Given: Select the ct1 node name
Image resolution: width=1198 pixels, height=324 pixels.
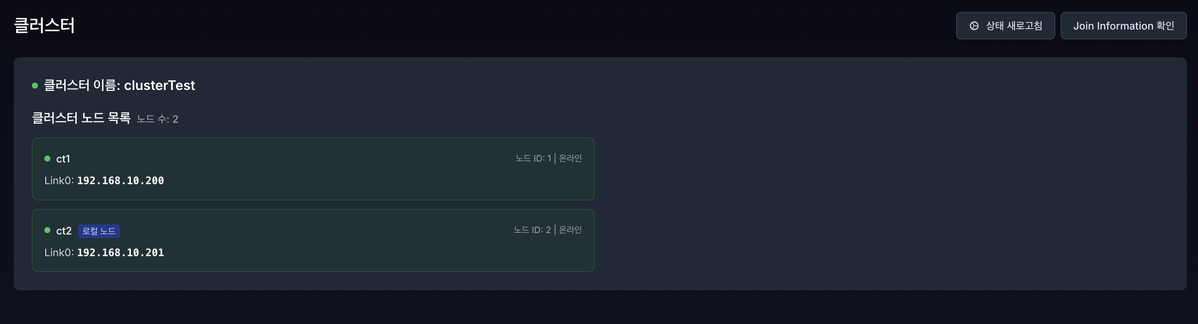Looking at the screenshot, I should pyautogui.click(x=63, y=159).
